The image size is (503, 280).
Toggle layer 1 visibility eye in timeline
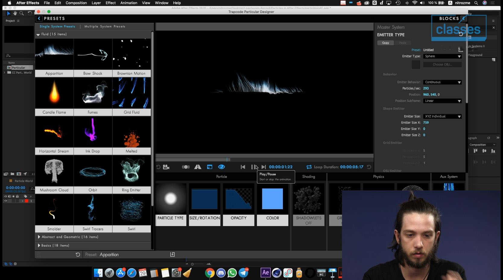5,201
